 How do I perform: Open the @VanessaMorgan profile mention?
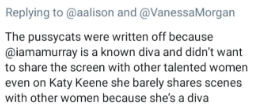187,13
